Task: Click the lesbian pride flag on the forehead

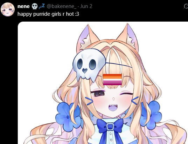Action: [112, 80]
